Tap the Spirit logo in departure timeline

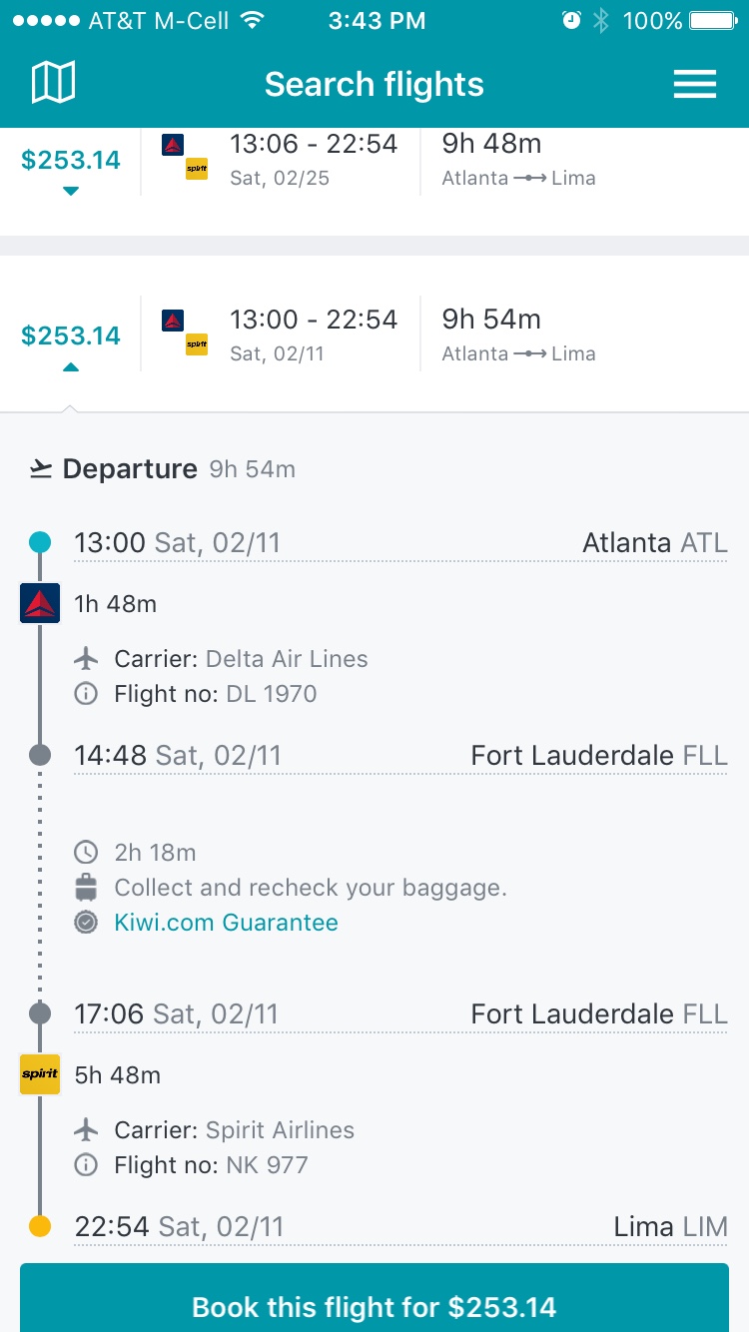pos(40,1074)
